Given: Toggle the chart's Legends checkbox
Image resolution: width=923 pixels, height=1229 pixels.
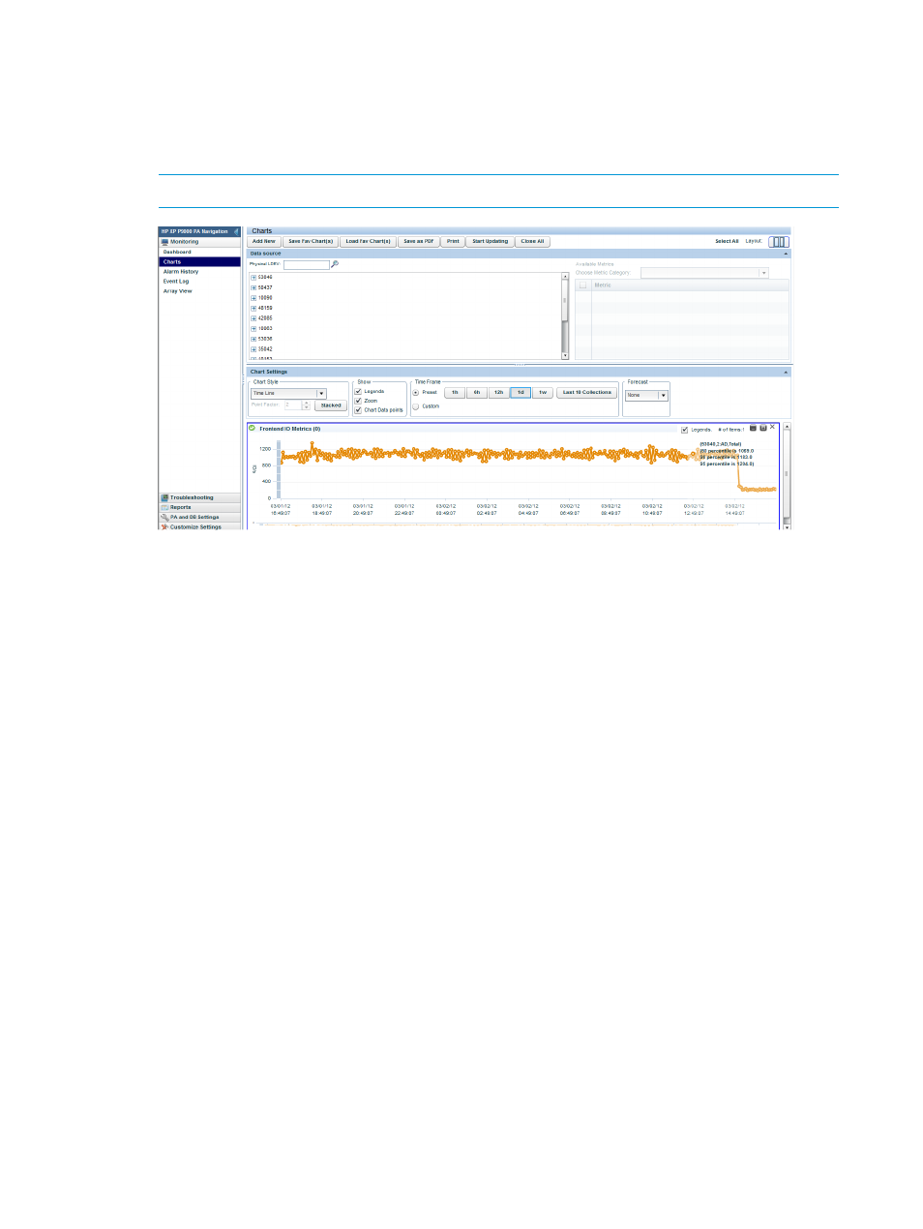Looking at the screenshot, I should click(x=685, y=430).
